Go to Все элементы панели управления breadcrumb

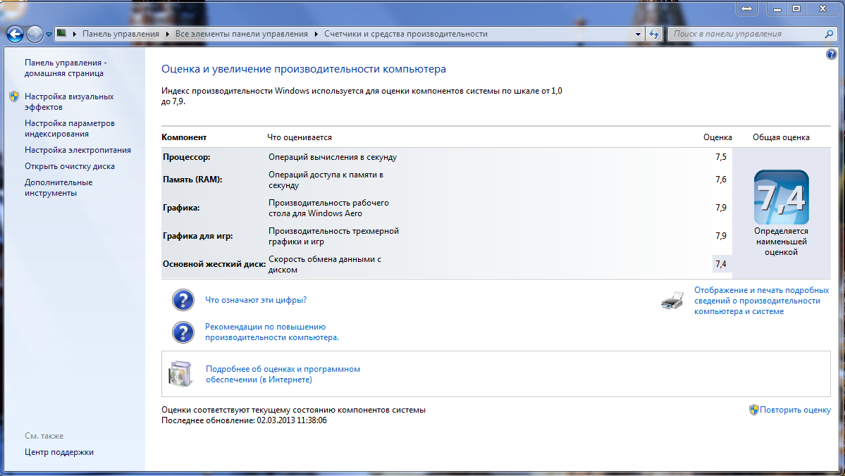pos(242,34)
